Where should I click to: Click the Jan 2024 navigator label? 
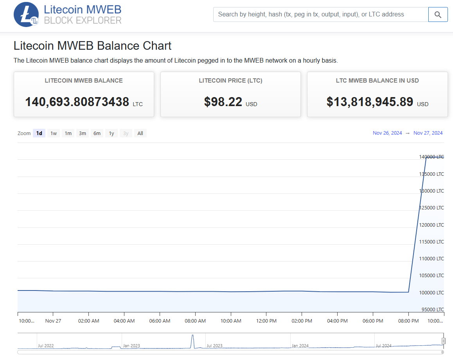[300, 346]
